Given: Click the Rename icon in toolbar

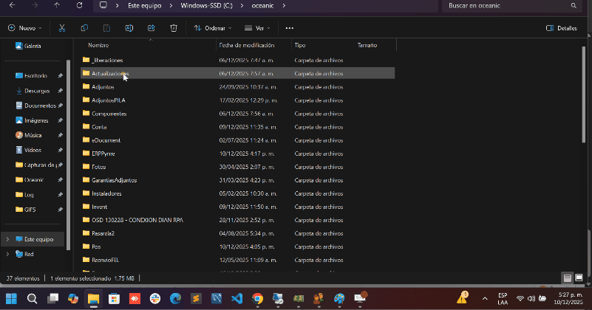Looking at the screenshot, I should (x=129, y=28).
